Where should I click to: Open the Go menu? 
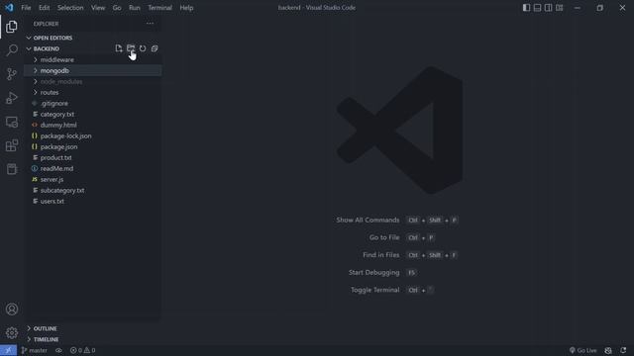(x=117, y=8)
